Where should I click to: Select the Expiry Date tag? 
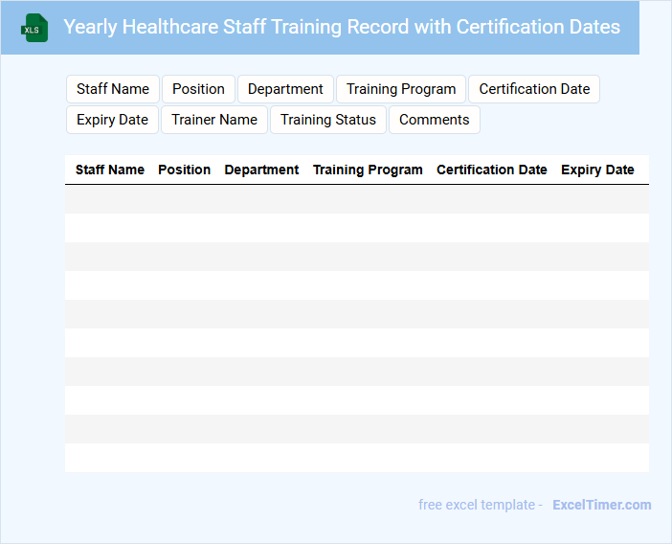click(x=112, y=120)
